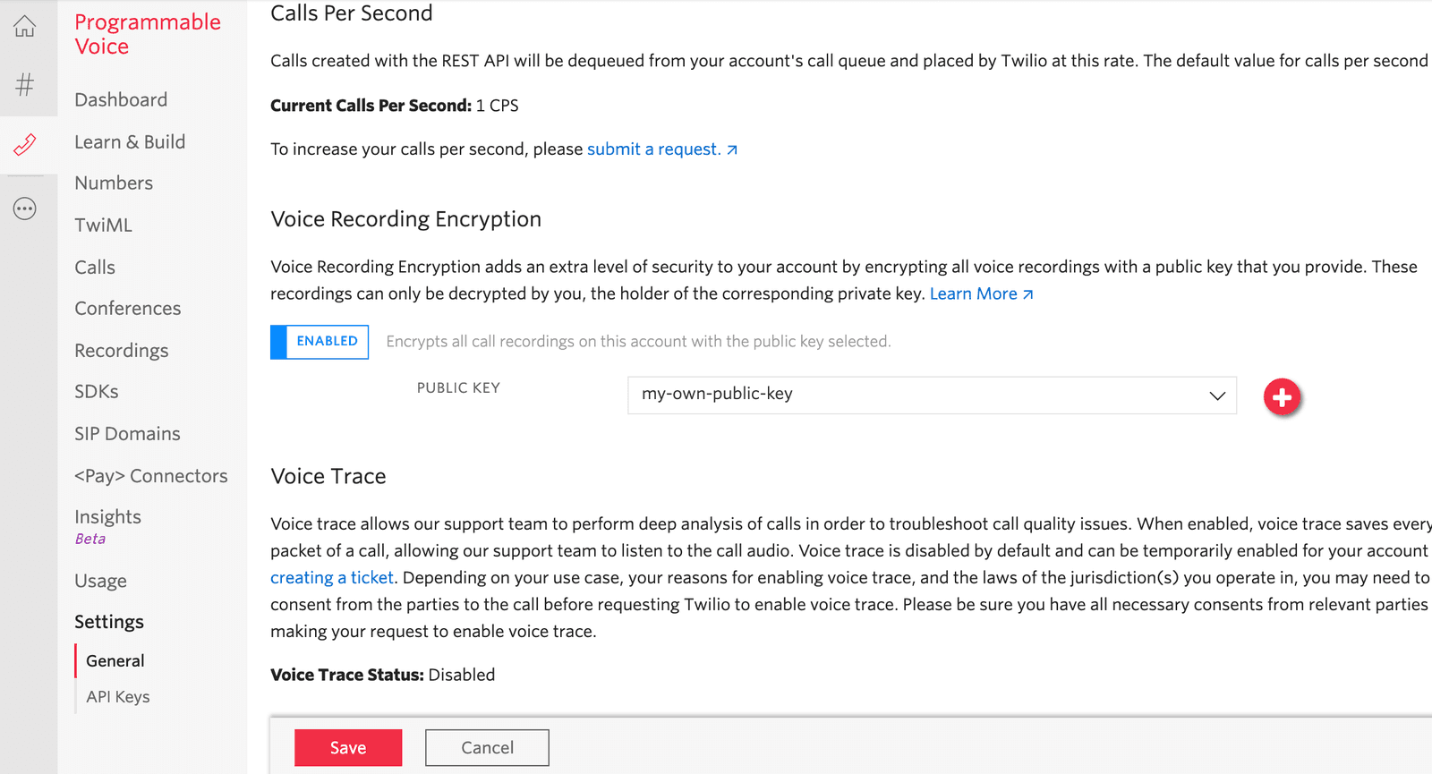This screenshot has width=1432, height=774.
Task: Cancel the pending settings changes
Action: (x=487, y=747)
